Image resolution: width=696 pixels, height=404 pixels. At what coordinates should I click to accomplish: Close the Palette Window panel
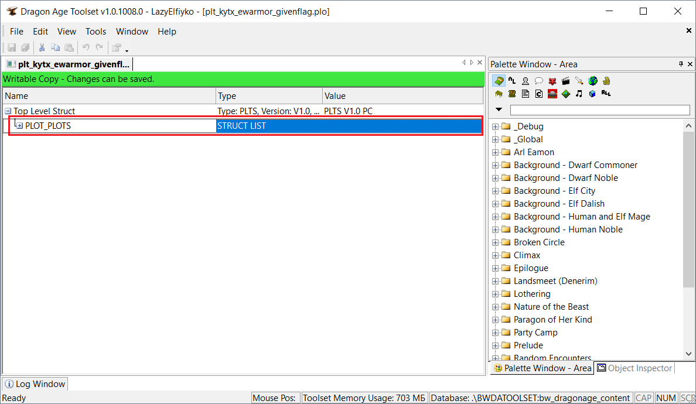(x=690, y=64)
